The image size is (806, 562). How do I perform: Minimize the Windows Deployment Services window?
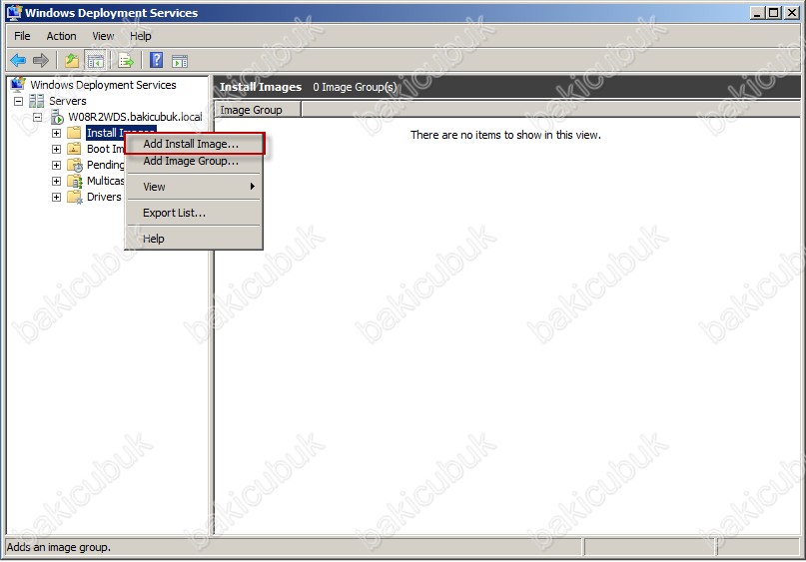tap(756, 13)
